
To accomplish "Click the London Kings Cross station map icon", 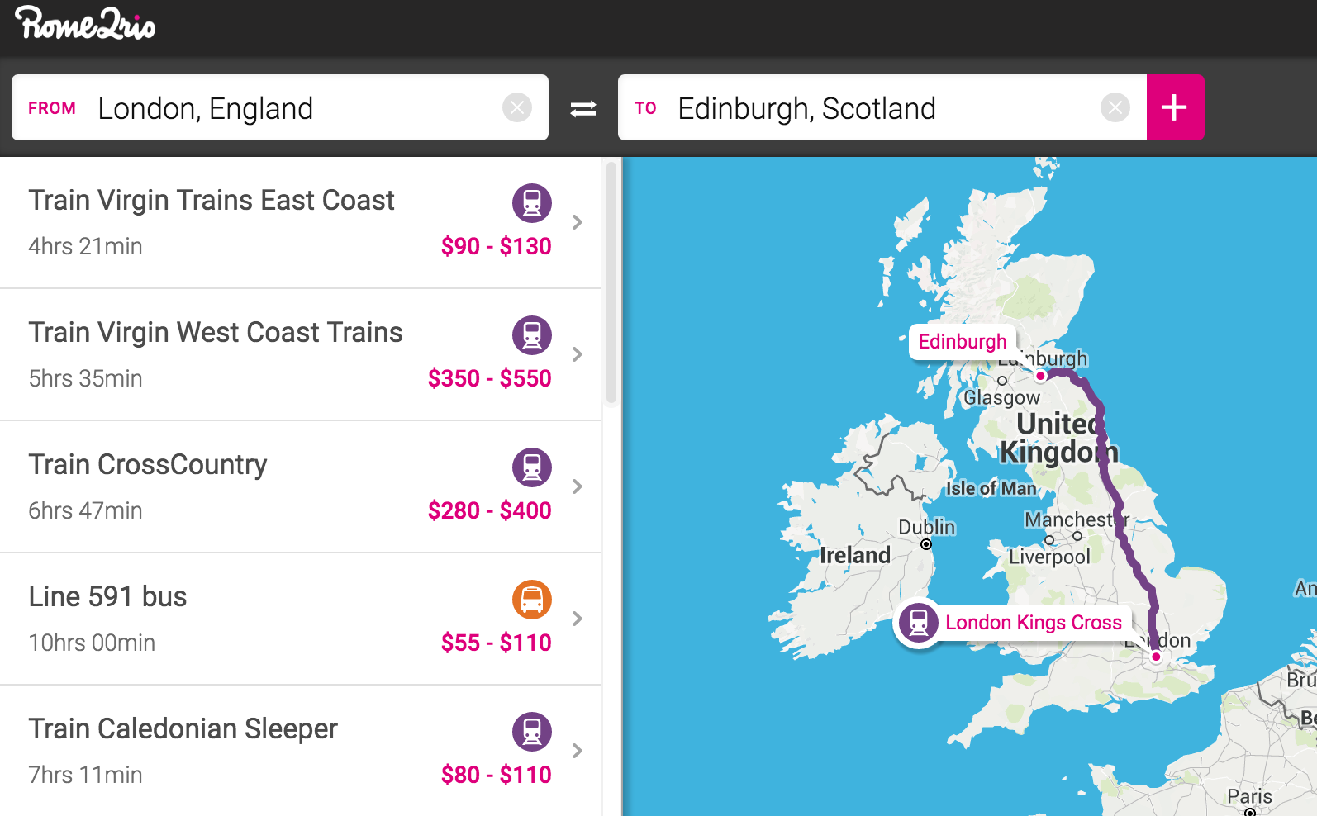I will 918,622.
